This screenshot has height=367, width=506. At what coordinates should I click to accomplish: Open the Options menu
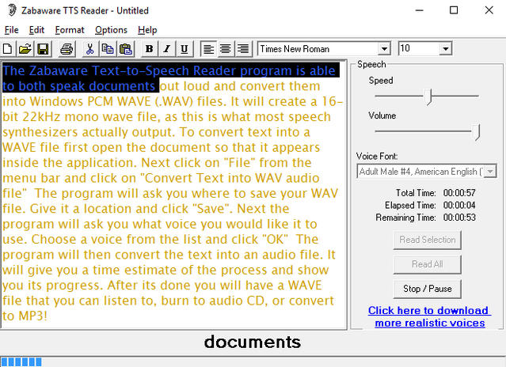coord(111,30)
